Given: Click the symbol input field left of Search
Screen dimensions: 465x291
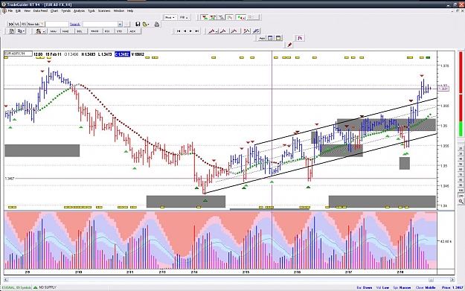Looking at the screenshot, I should pyautogui.click(x=57, y=24).
